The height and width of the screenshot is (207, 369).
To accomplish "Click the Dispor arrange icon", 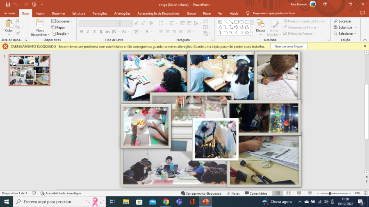I will (260, 23).
